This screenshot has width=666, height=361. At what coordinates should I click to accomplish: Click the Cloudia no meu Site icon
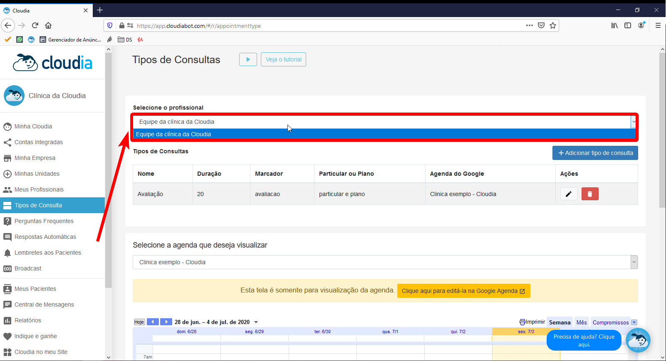7,352
